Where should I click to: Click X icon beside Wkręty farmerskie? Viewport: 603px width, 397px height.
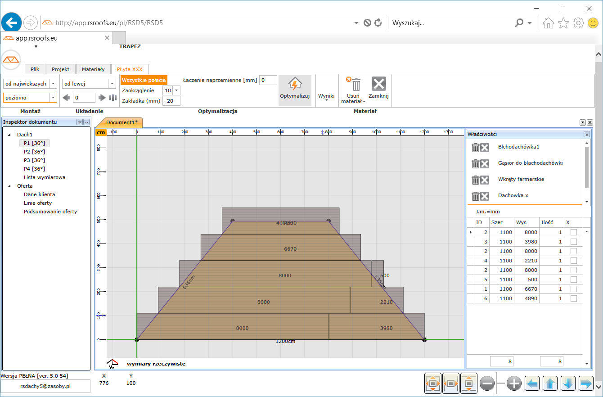point(485,180)
